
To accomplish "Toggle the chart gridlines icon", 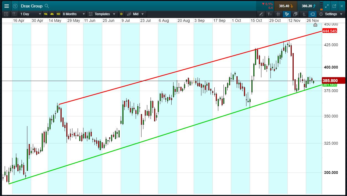I will coord(278,14).
